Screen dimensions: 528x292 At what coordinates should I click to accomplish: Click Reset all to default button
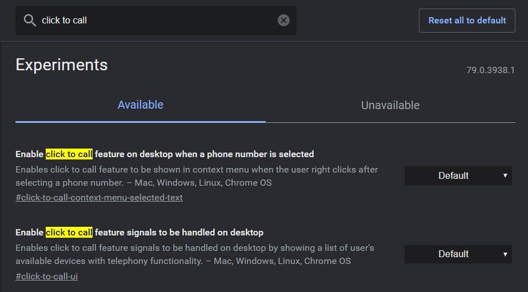pyautogui.click(x=467, y=21)
